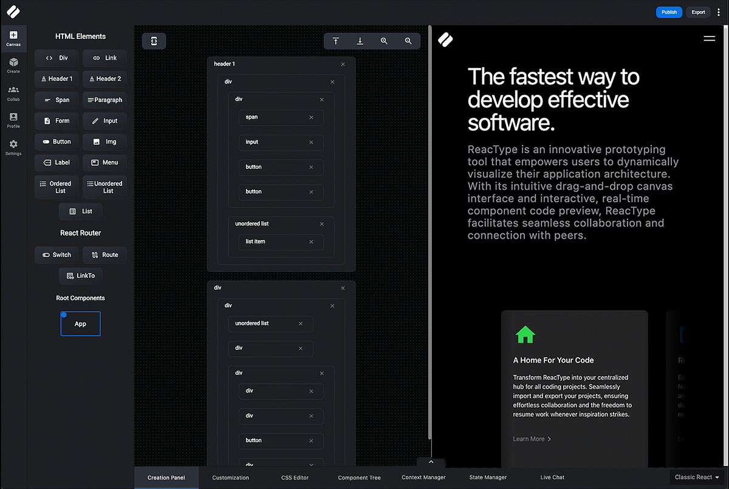Toggle the code view icon above the canvas
Image resolution: width=729 pixels, height=489 pixels.
click(154, 41)
